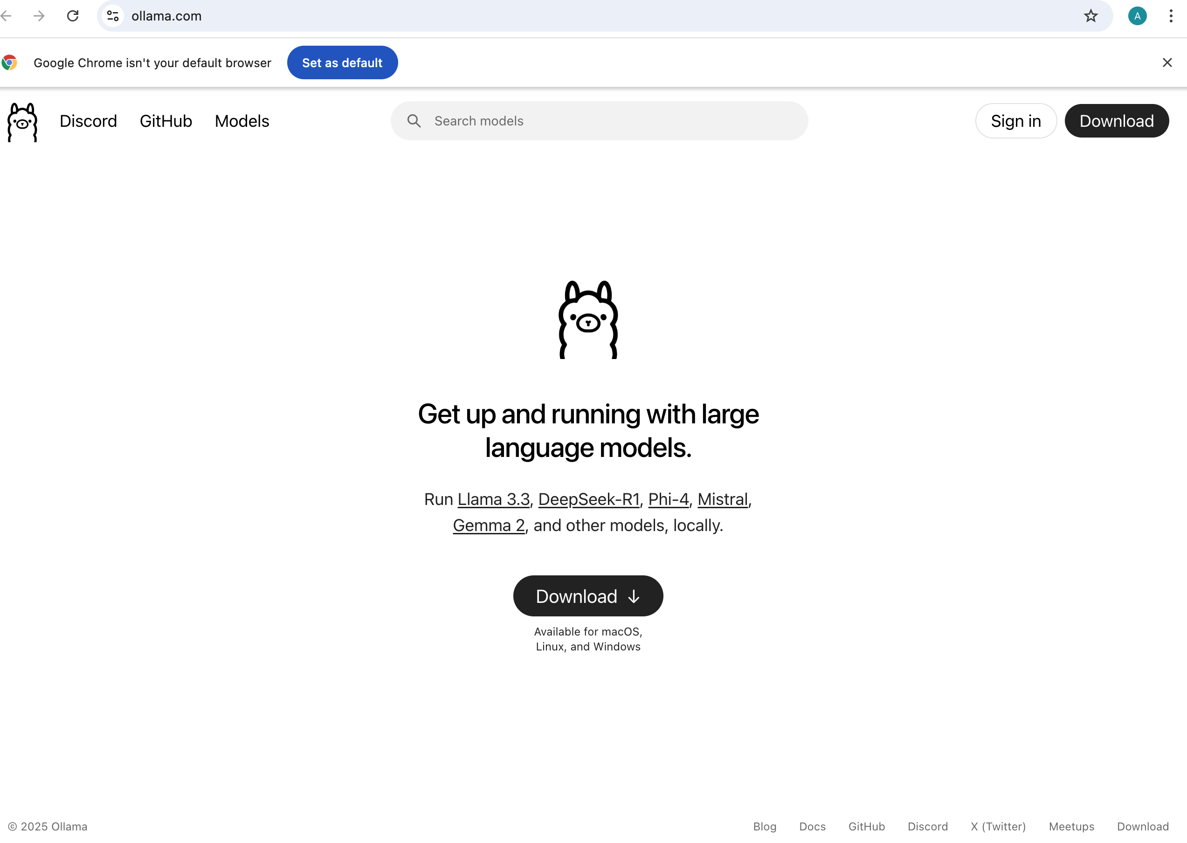The image size is (1187, 843).
Task: Click 'Available for macOS, Linux, and Windows' text
Action: (588, 639)
